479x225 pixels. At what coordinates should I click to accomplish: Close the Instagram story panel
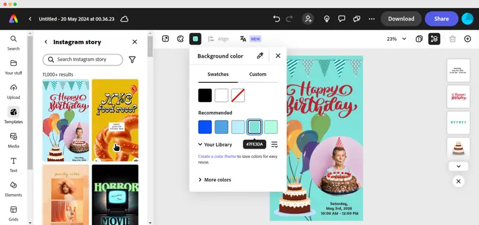(x=135, y=42)
